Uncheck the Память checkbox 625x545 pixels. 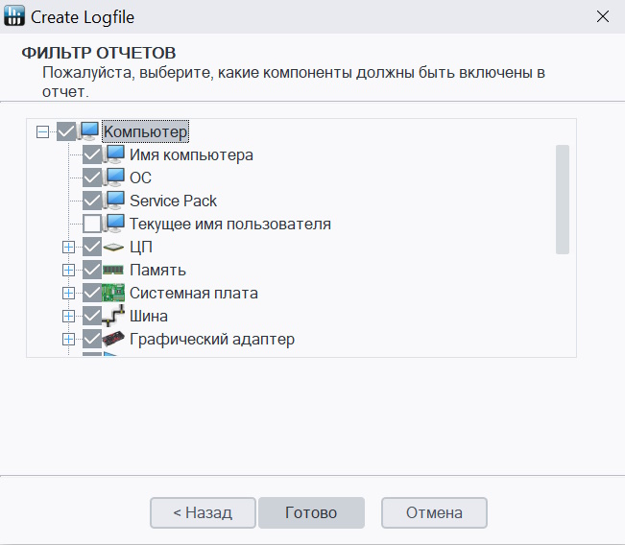click(92, 270)
